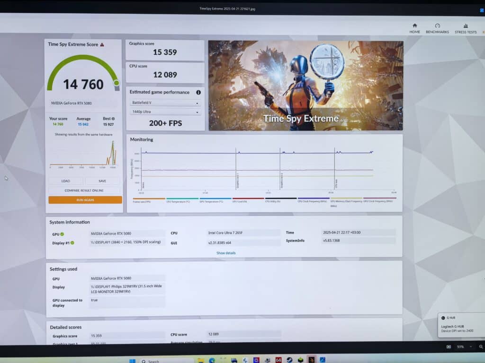
Task: Click the Intel Core Ultra 7 265F field
Action: point(243,233)
